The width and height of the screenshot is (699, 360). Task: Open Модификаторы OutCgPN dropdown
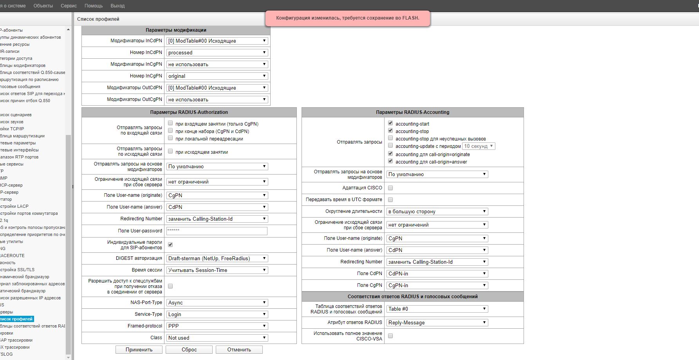coord(217,99)
